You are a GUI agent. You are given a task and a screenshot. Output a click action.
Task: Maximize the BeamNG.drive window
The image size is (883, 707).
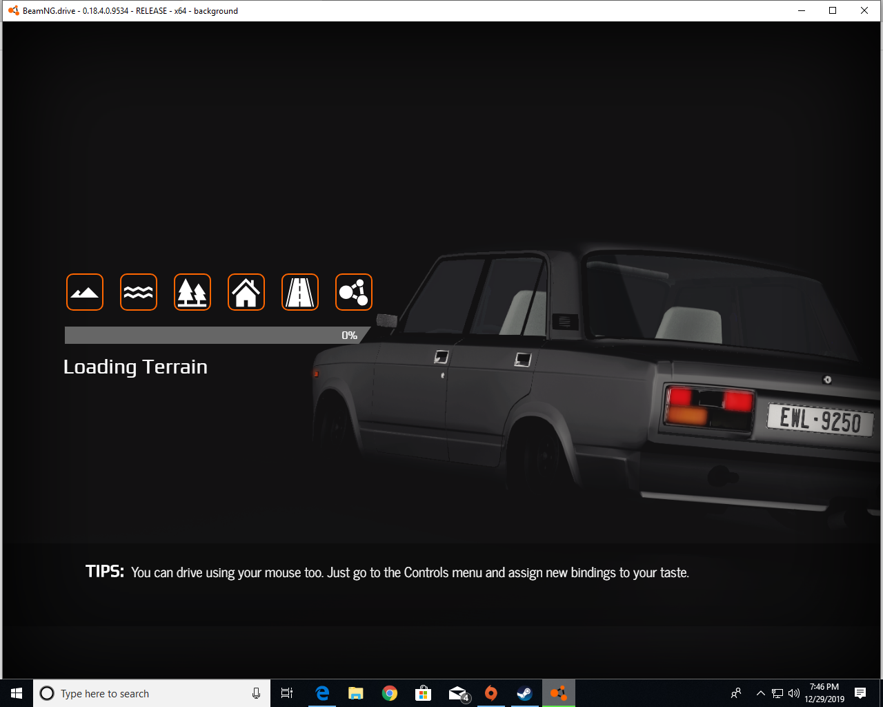pyautogui.click(x=833, y=10)
